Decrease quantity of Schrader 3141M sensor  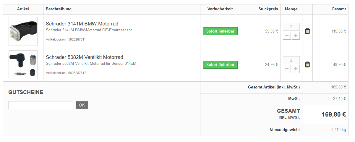click(x=287, y=36)
